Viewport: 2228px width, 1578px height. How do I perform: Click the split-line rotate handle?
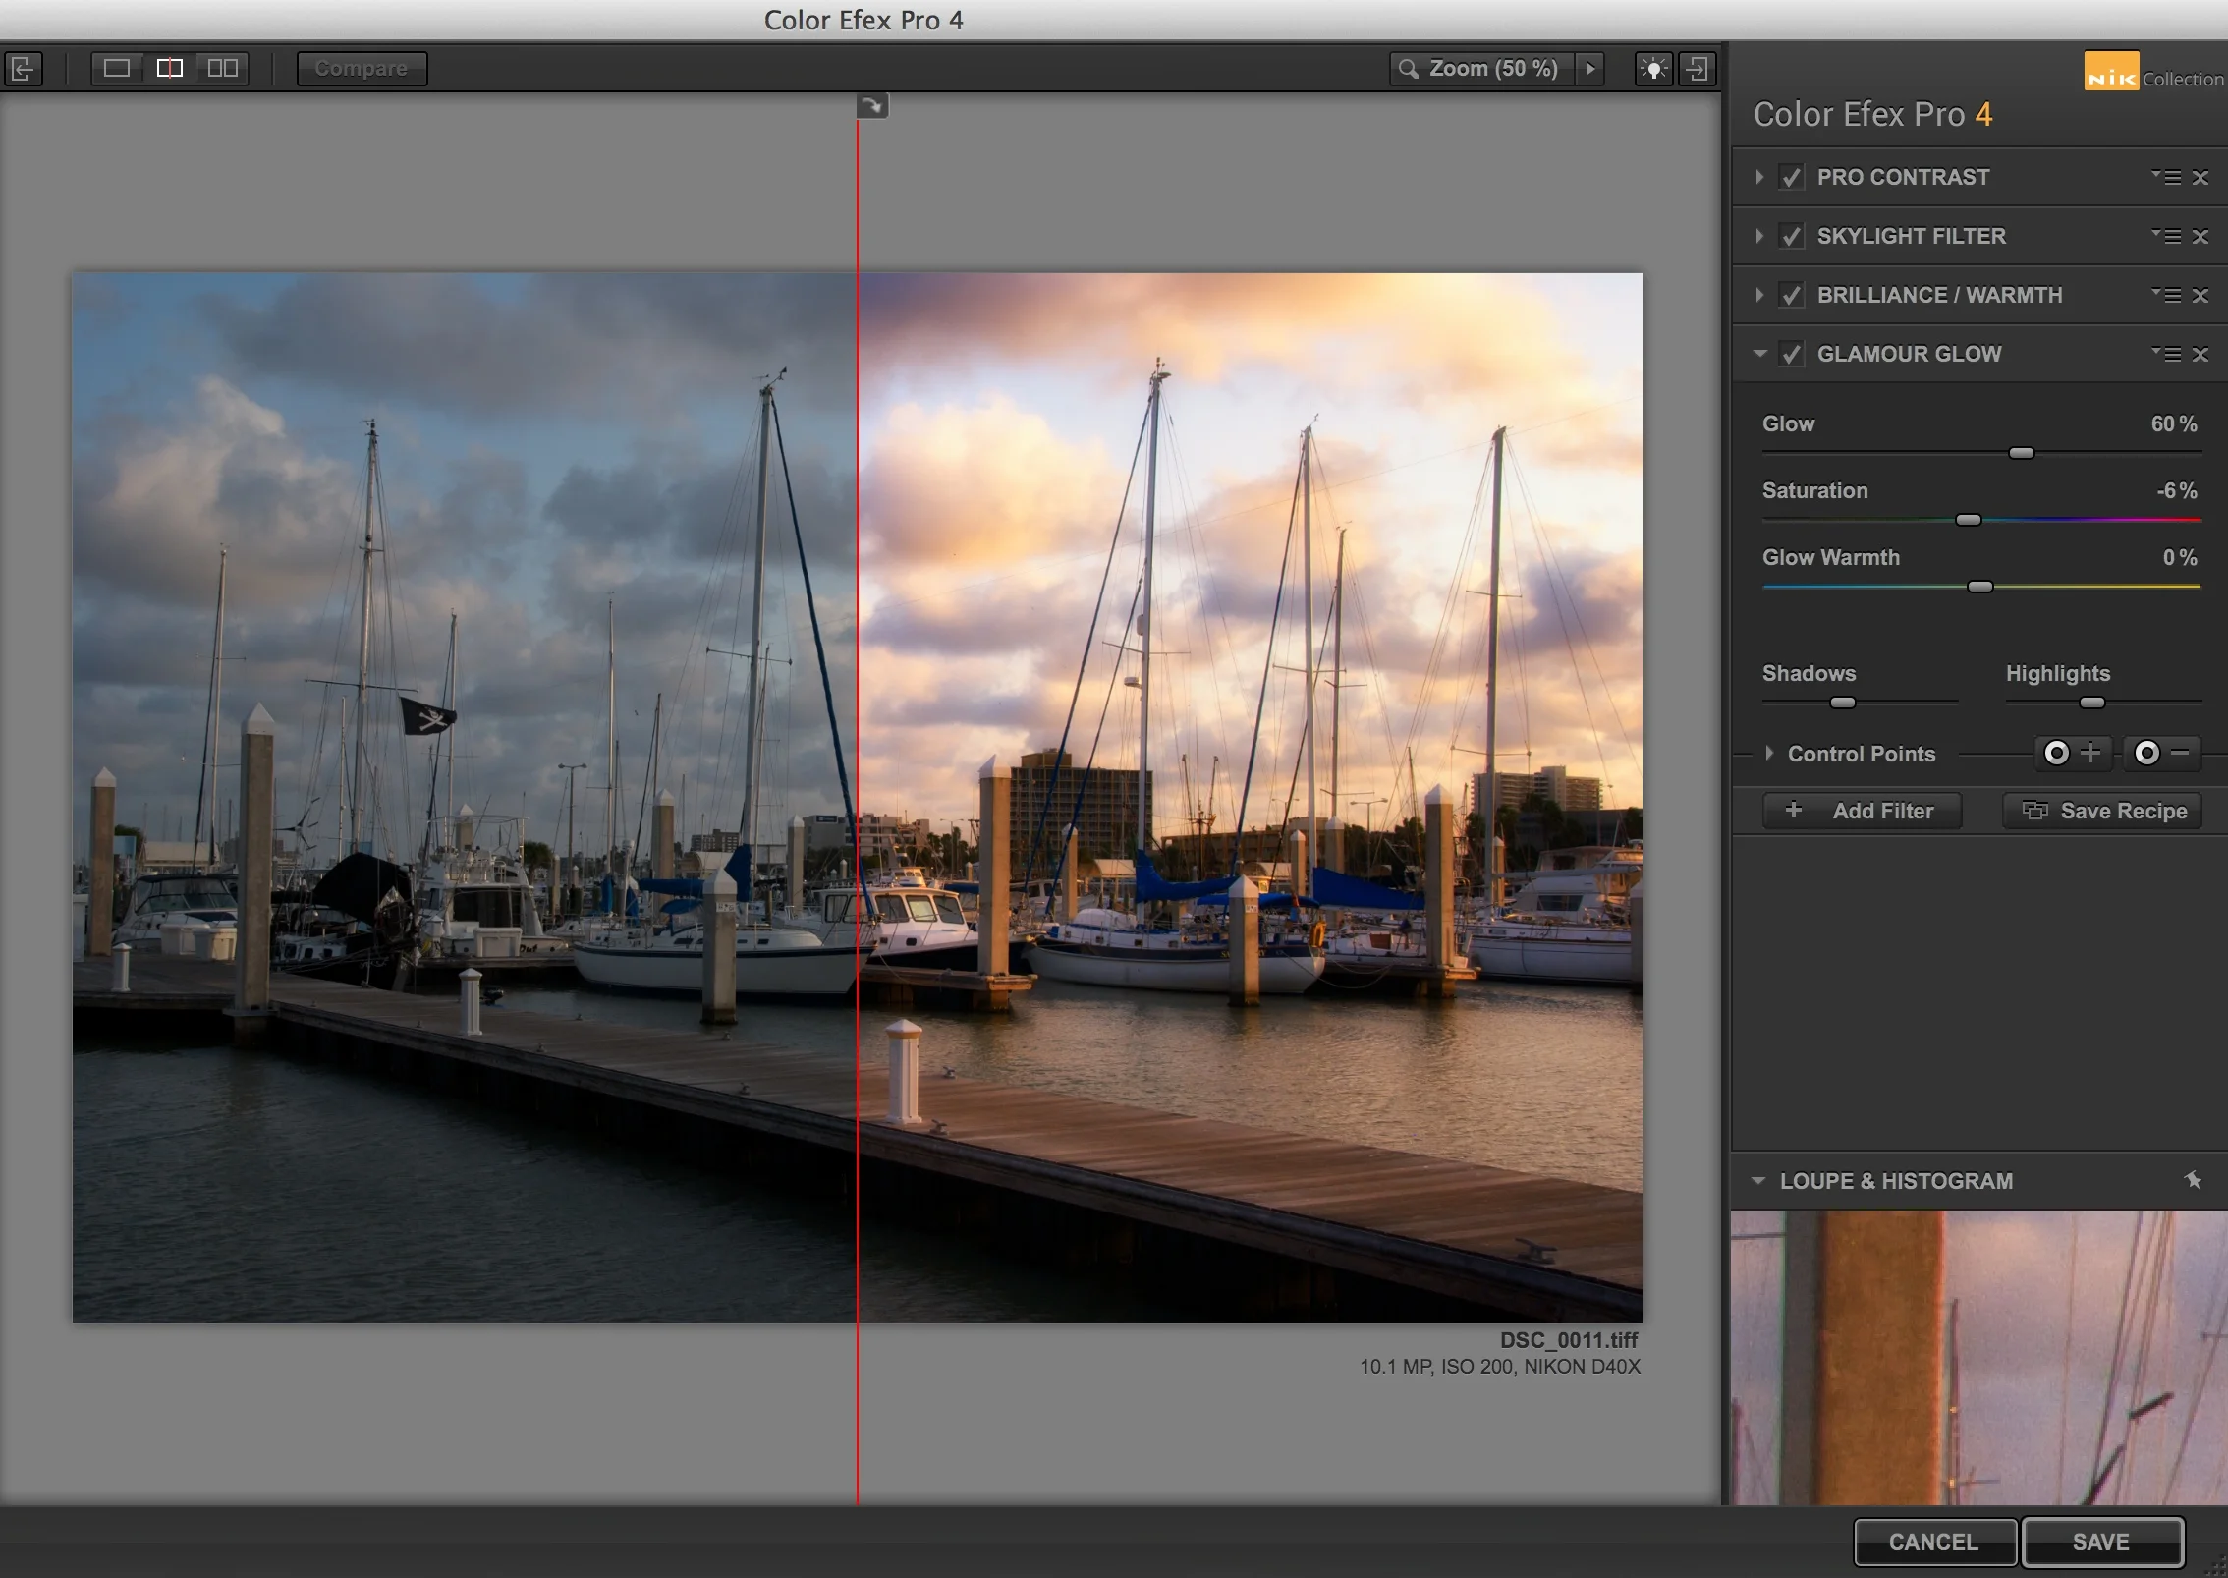pyautogui.click(x=872, y=105)
